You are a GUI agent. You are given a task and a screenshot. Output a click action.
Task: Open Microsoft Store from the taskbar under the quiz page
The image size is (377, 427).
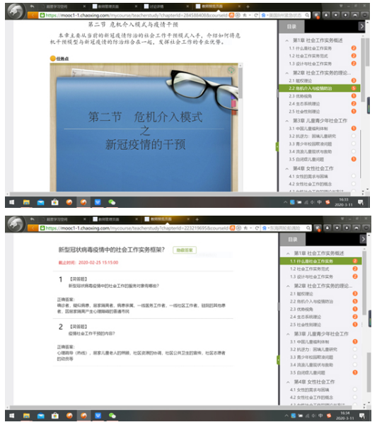[x=55, y=416]
